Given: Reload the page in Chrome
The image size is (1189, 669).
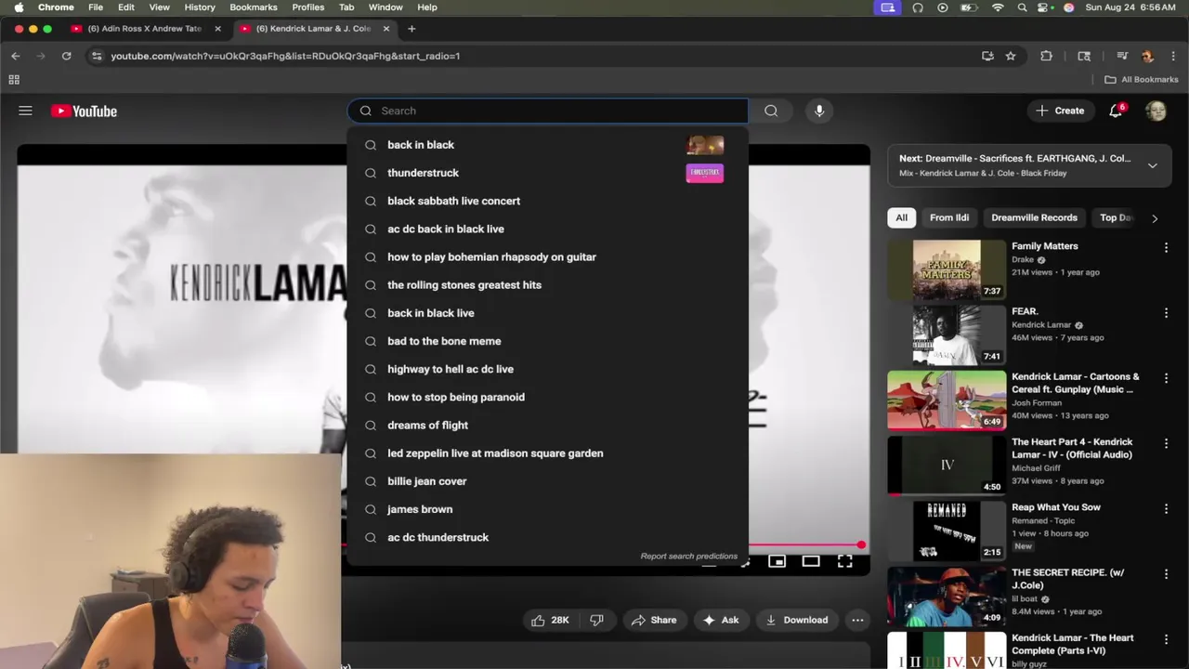Looking at the screenshot, I should point(66,56).
